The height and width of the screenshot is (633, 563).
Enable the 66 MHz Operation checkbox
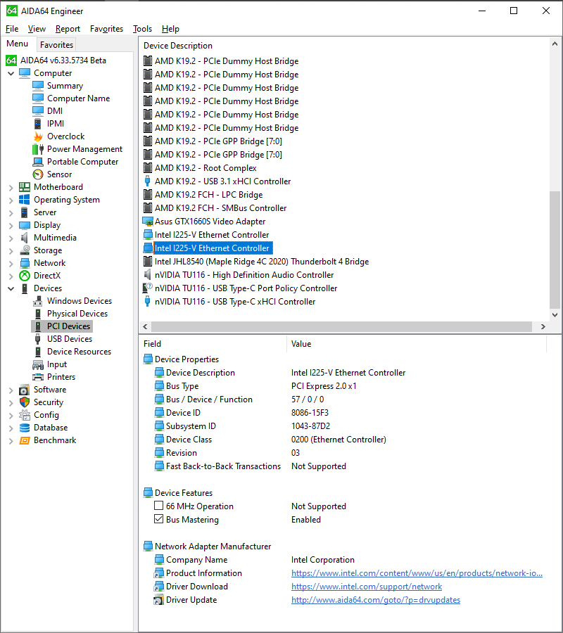point(158,506)
